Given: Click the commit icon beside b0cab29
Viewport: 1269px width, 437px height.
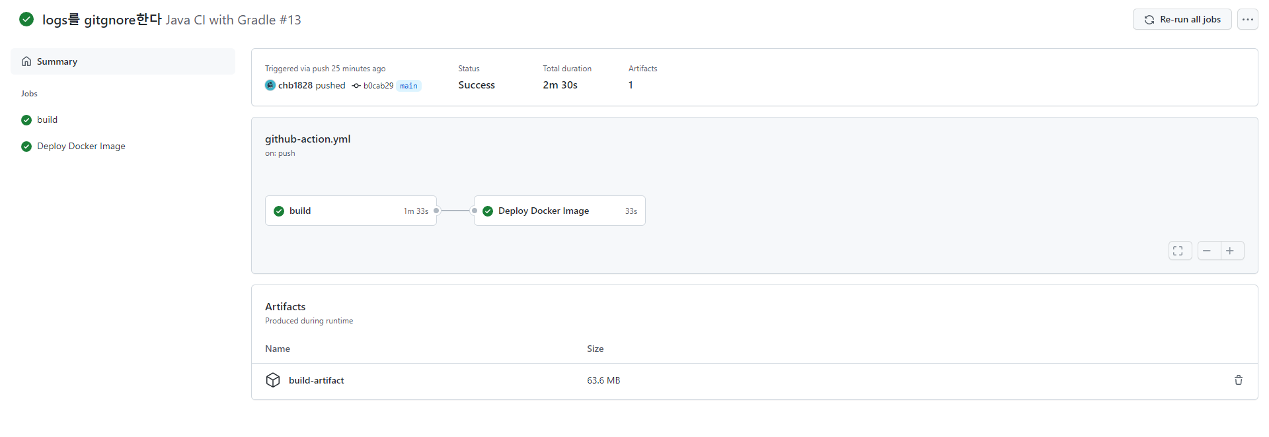Looking at the screenshot, I should tap(356, 86).
